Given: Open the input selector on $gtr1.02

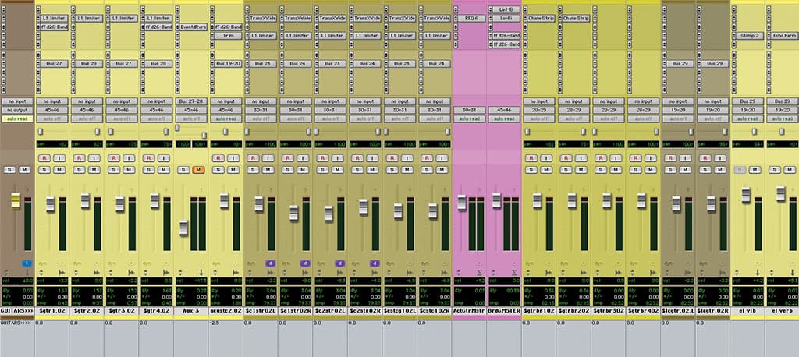Looking at the screenshot, I should pyautogui.click(x=52, y=101).
